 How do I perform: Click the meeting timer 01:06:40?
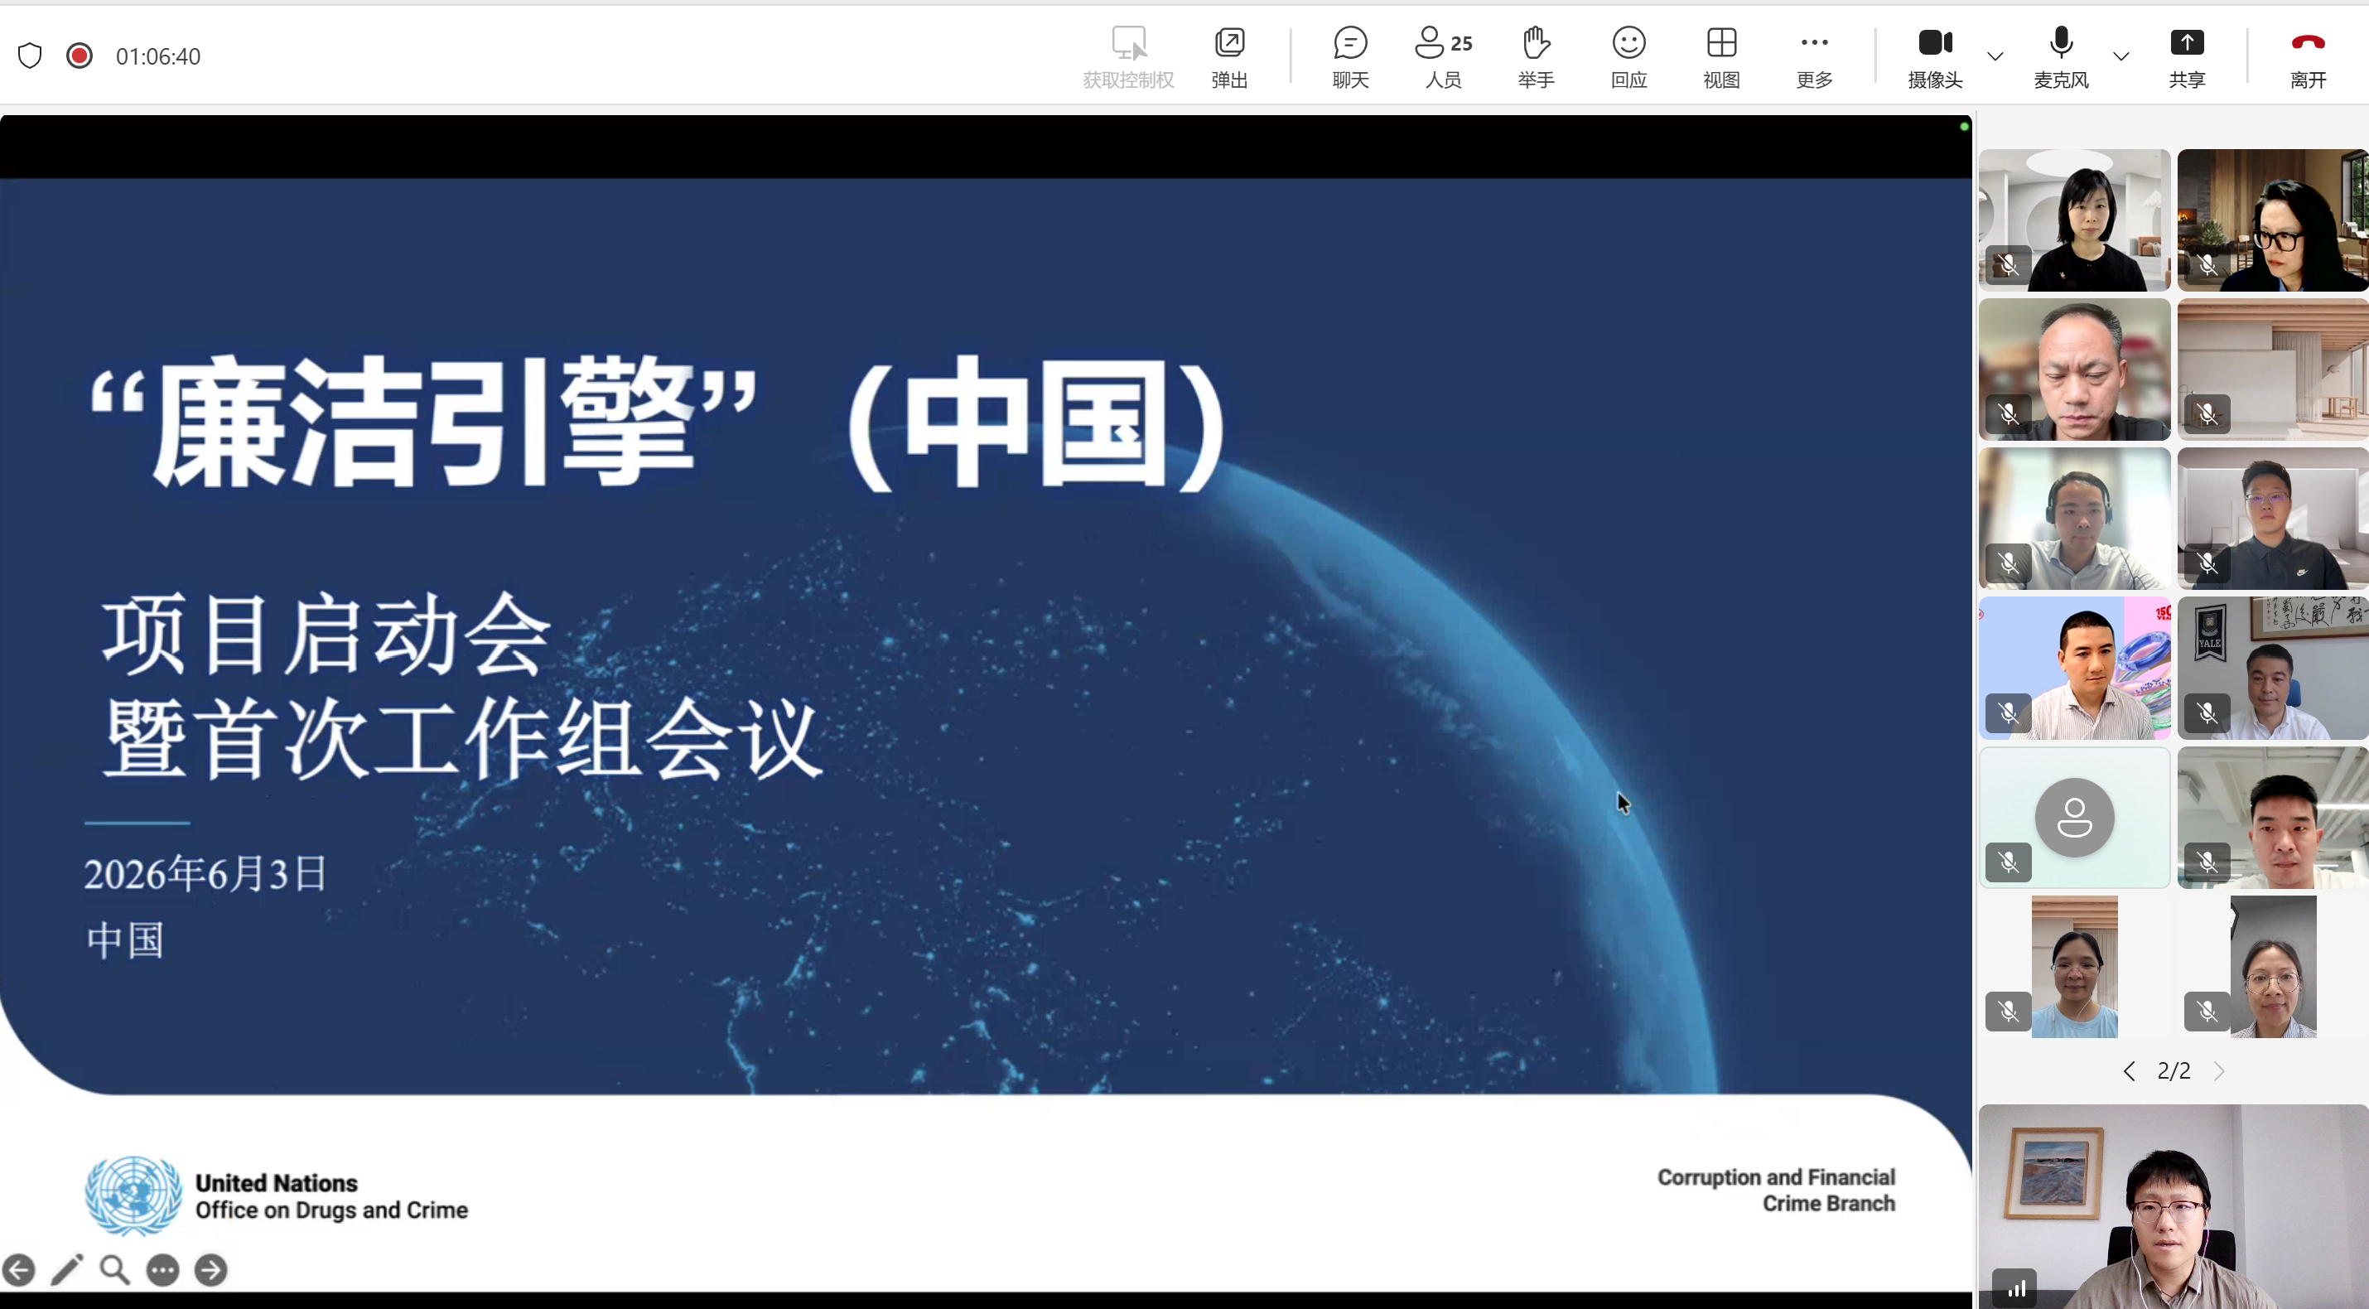[x=158, y=56]
